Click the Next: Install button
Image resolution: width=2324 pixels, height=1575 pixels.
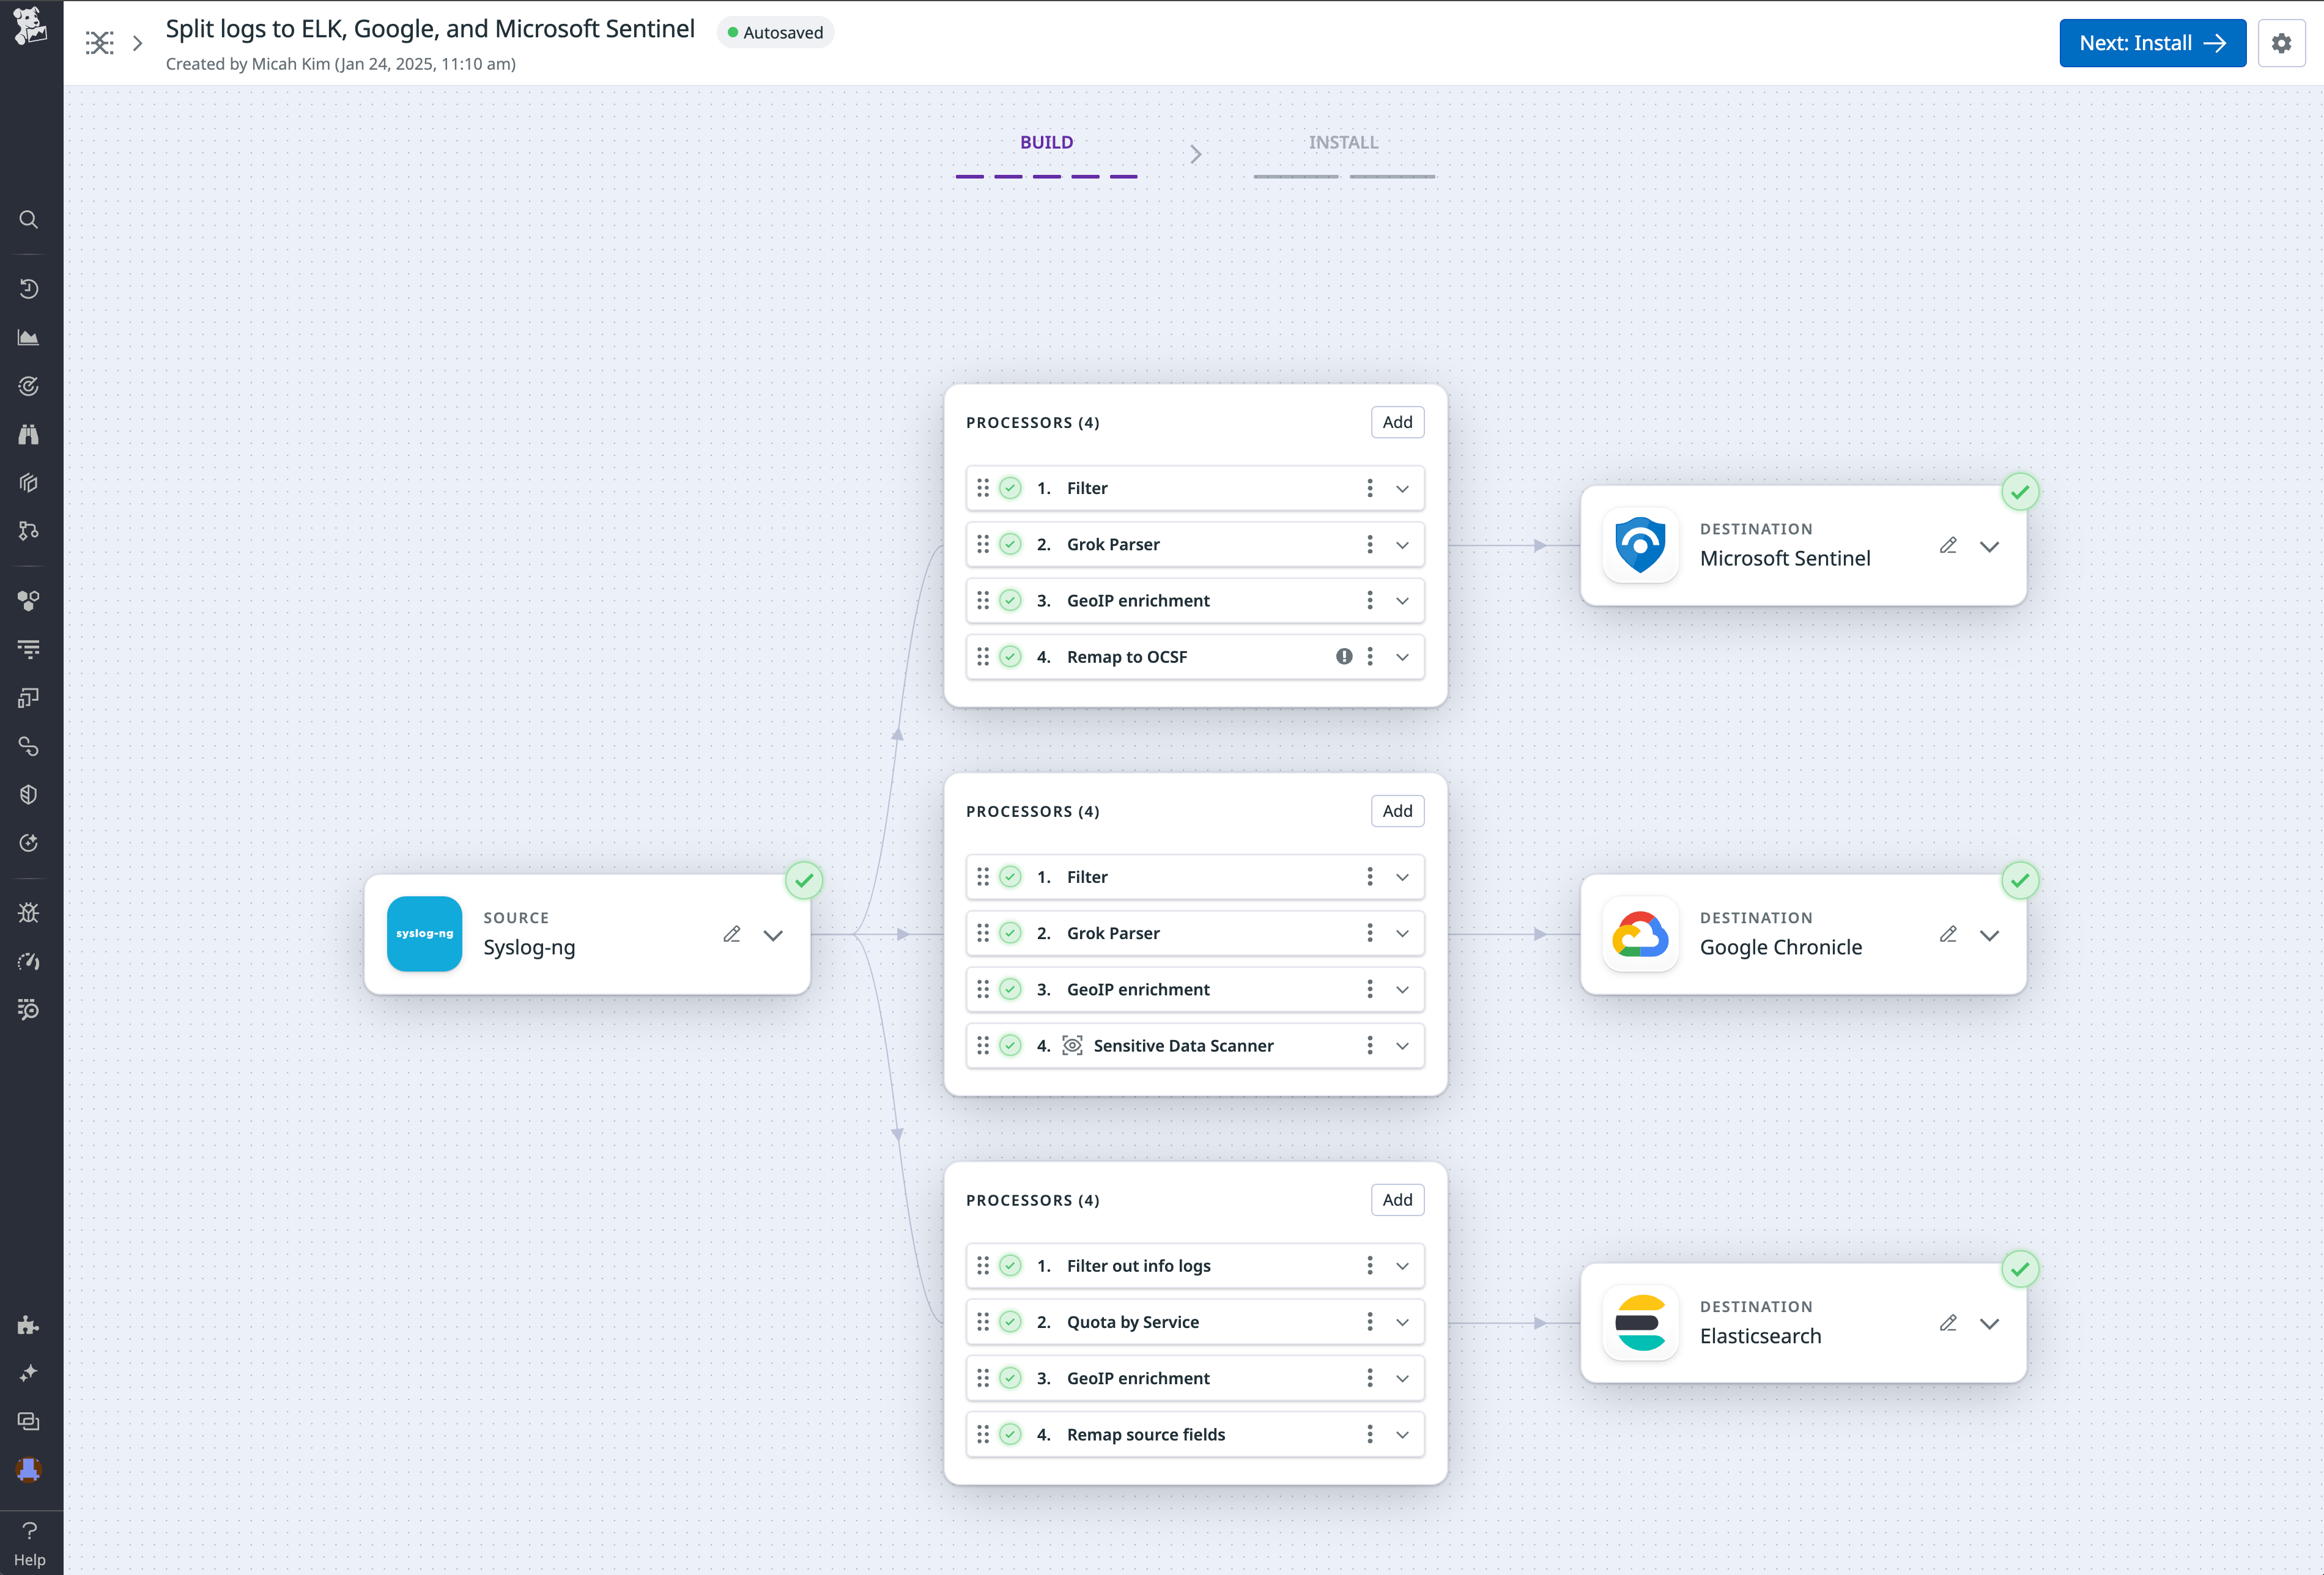tap(2152, 42)
